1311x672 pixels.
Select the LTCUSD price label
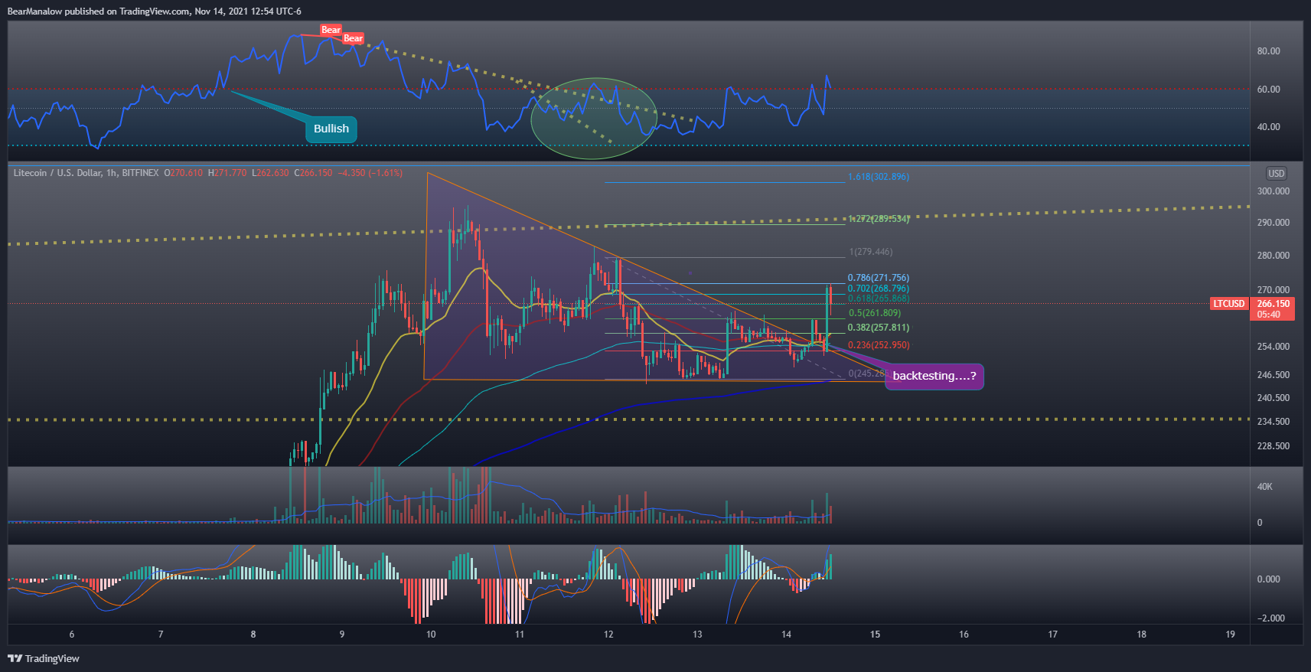(x=1229, y=304)
